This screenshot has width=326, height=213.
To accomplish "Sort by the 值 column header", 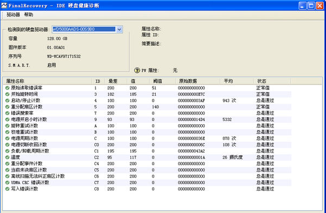I will [x=138, y=81].
